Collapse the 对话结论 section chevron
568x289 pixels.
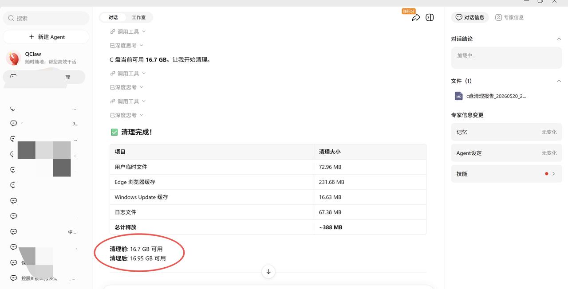pos(559,39)
